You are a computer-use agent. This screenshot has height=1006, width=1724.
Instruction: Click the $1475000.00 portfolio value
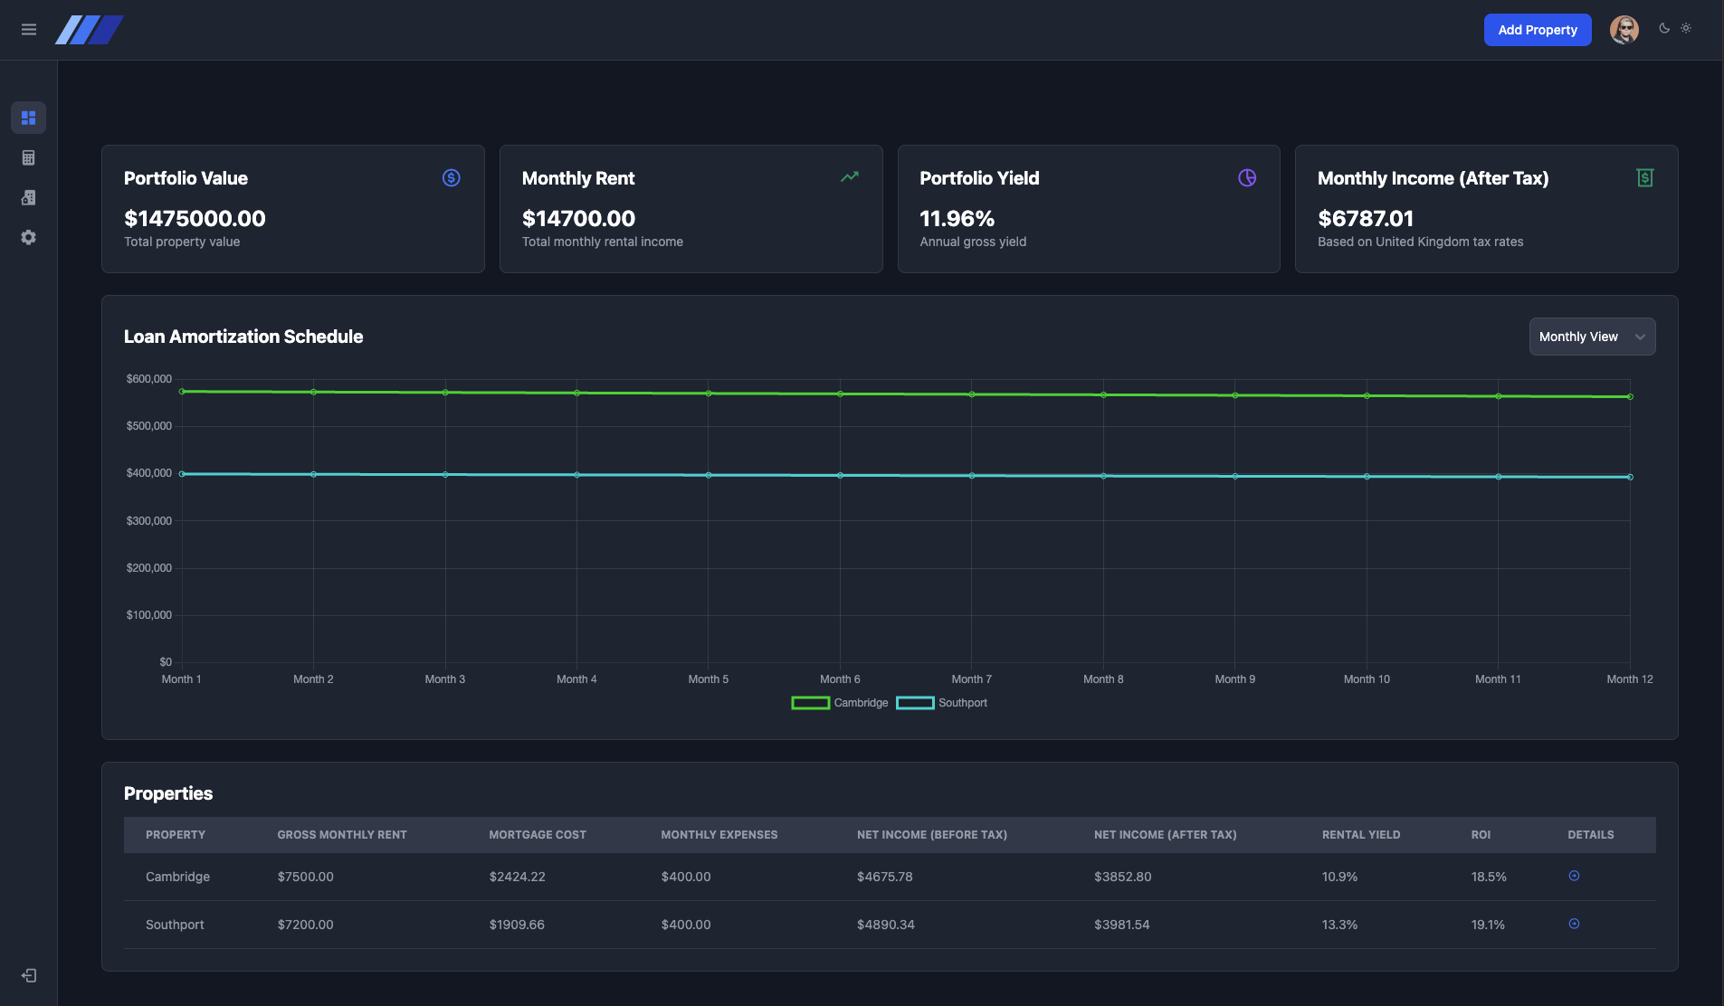[x=195, y=218]
